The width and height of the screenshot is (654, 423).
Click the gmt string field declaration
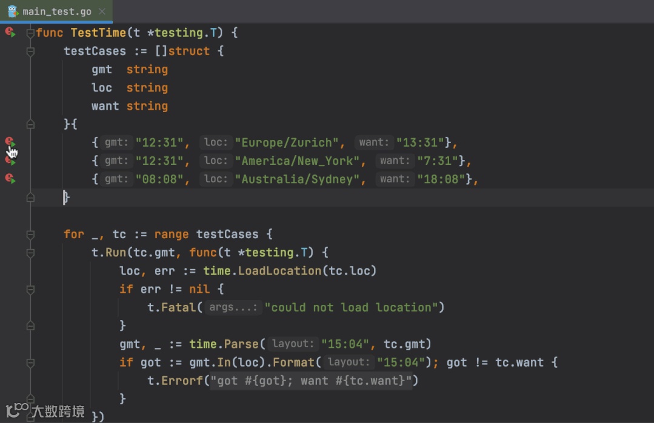(x=130, y=69)
